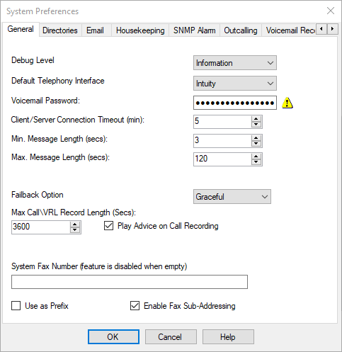Screen dimensions: 342x352
Task: Click into the Voicemail Password field
Action: click(x=235, y=103)
